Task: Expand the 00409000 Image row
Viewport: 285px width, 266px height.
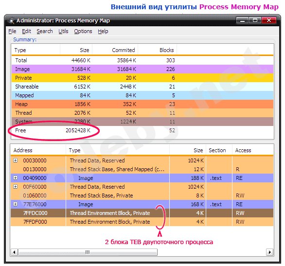Action: (16, 177)
